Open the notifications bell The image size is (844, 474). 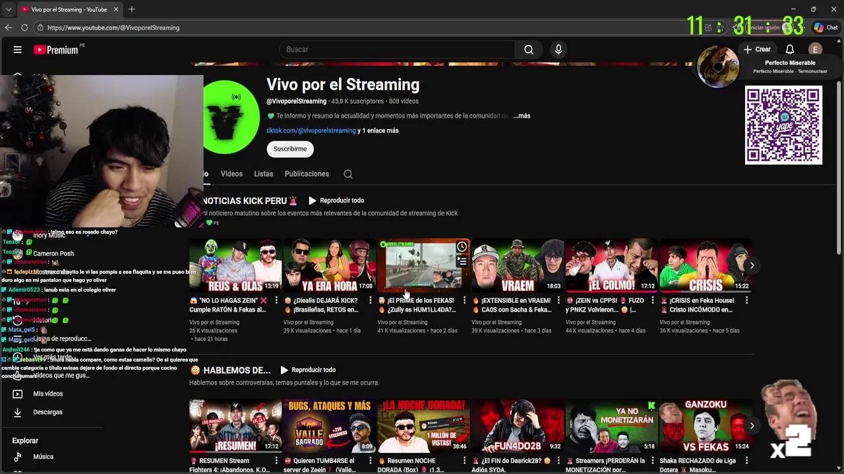pyautogui.click(x=789, y=49)
